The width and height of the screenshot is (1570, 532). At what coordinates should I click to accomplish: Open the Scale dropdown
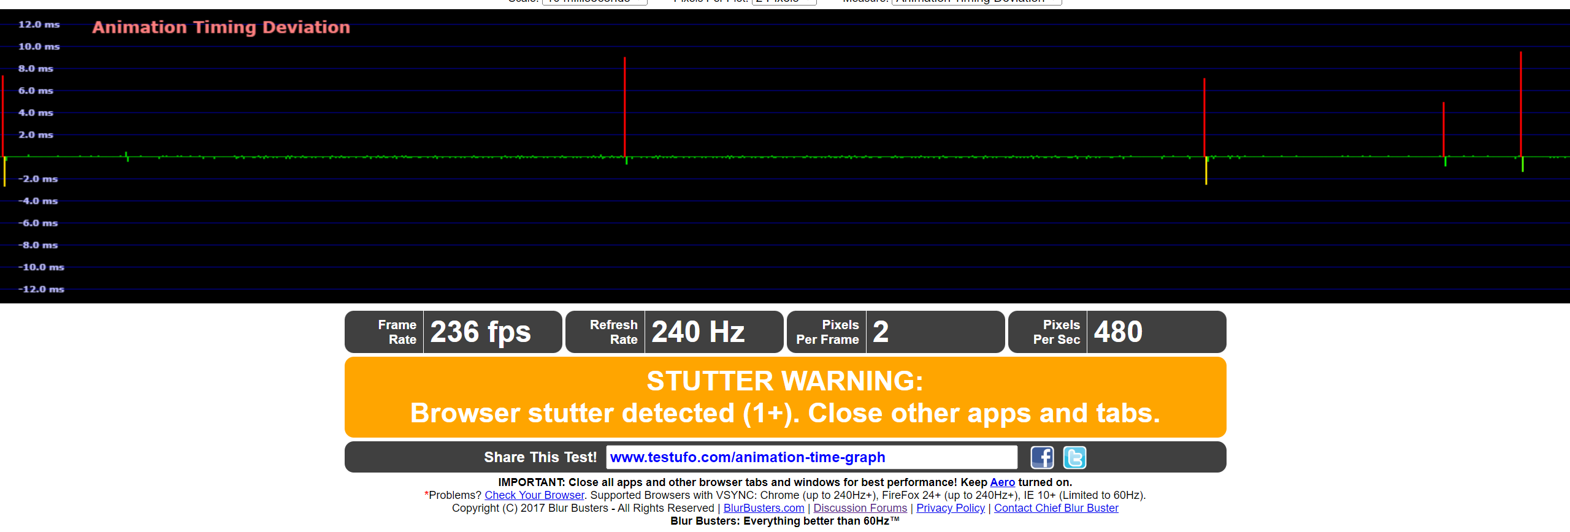coord(594,2)
